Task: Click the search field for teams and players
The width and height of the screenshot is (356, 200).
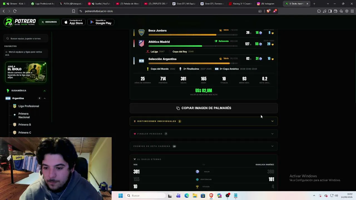Action: (26, 38)
